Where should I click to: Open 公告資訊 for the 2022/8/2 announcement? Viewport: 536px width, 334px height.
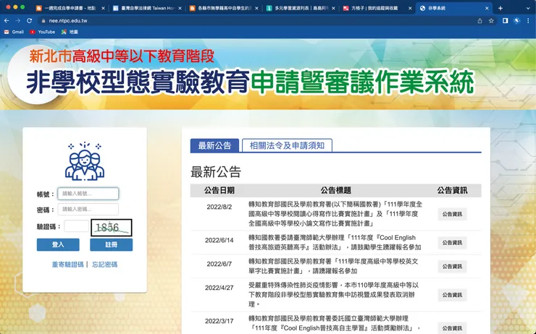pos(452,214)
